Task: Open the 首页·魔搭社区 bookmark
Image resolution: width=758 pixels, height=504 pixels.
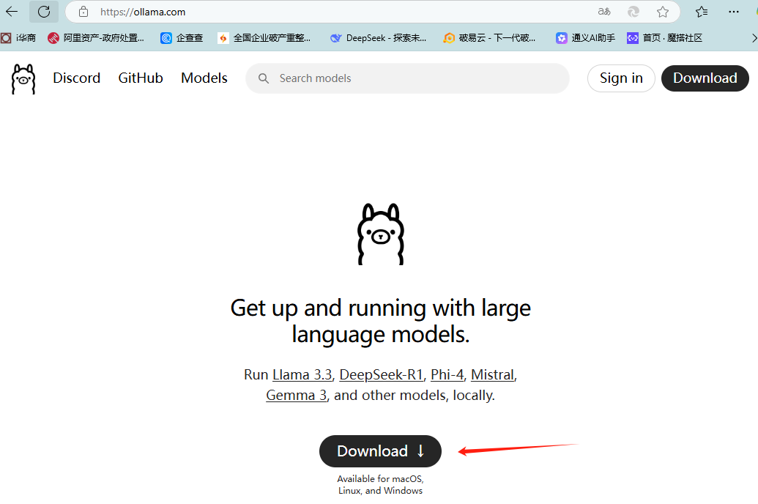Action: coord(664,38)
